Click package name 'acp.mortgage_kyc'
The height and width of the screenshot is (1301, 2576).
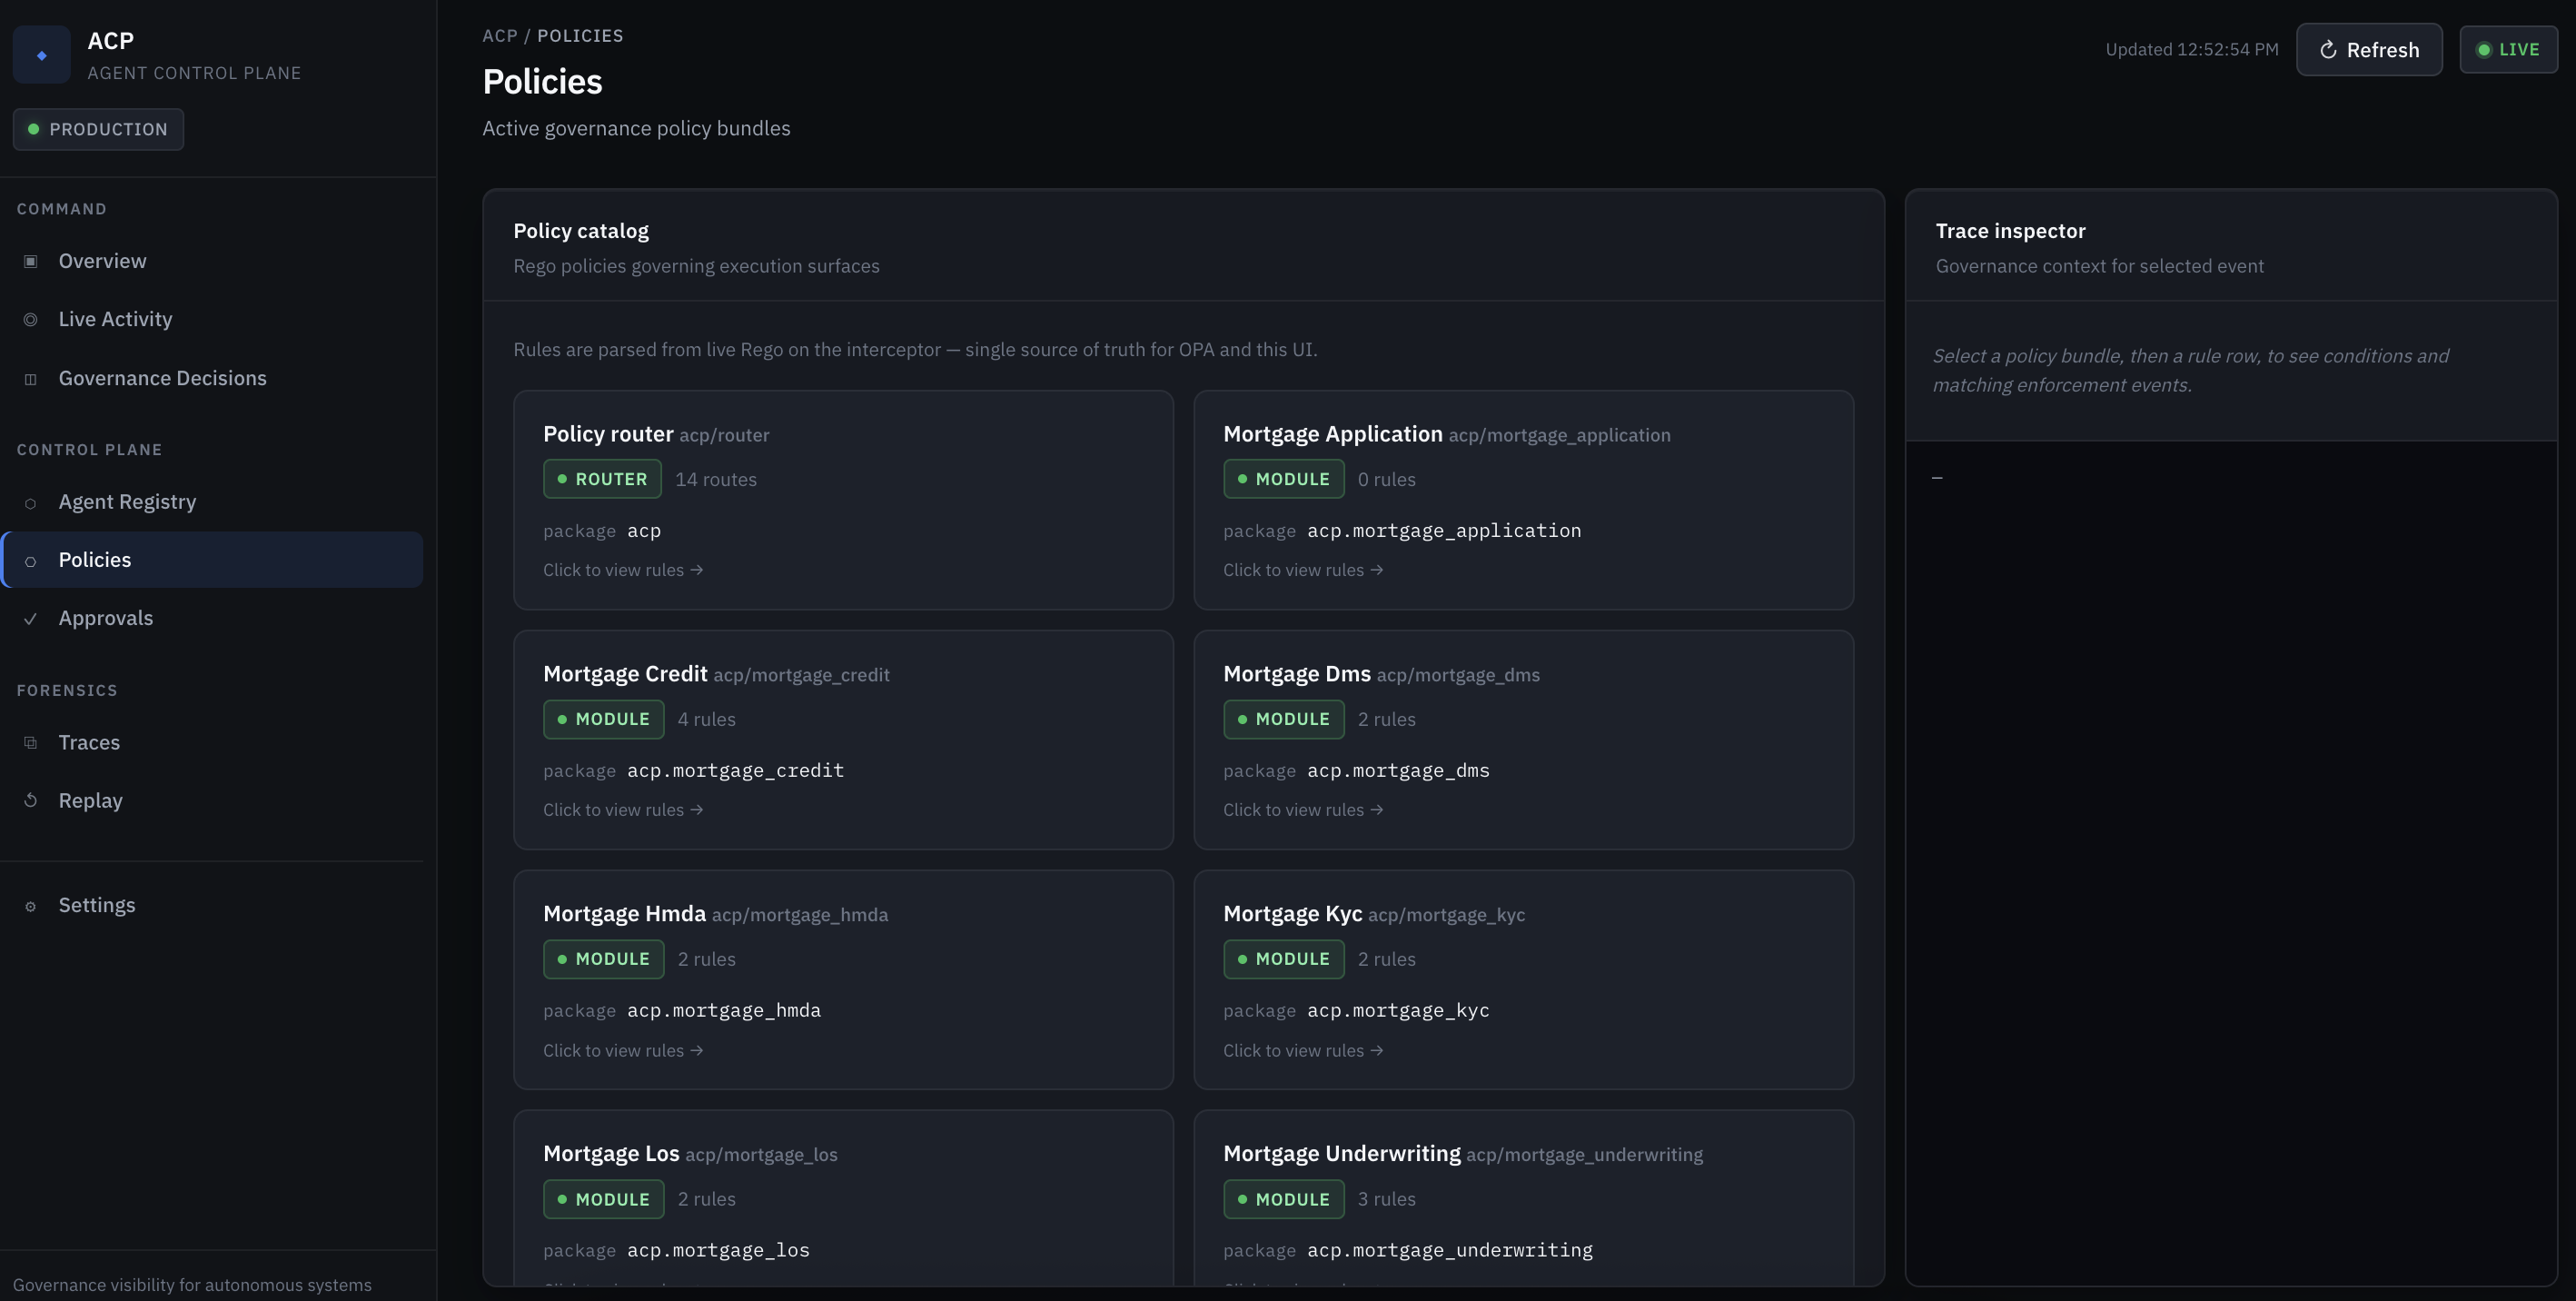tap(1398, 1011)
